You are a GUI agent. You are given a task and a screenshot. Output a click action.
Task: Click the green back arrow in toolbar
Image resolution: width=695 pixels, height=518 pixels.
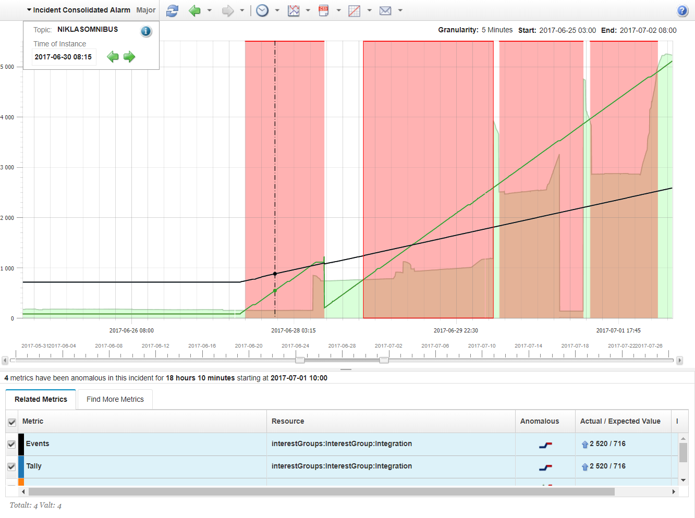tap(194, 10)
